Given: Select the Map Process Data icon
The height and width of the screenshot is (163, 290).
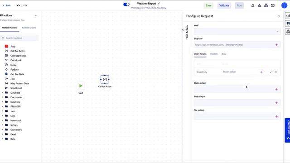Looking at the screenshot, I should (6, 83).
